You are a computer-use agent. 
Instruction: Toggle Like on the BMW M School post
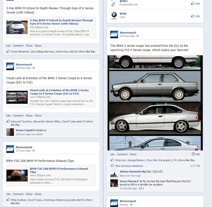pyautogui.click(x=8, y=46)
